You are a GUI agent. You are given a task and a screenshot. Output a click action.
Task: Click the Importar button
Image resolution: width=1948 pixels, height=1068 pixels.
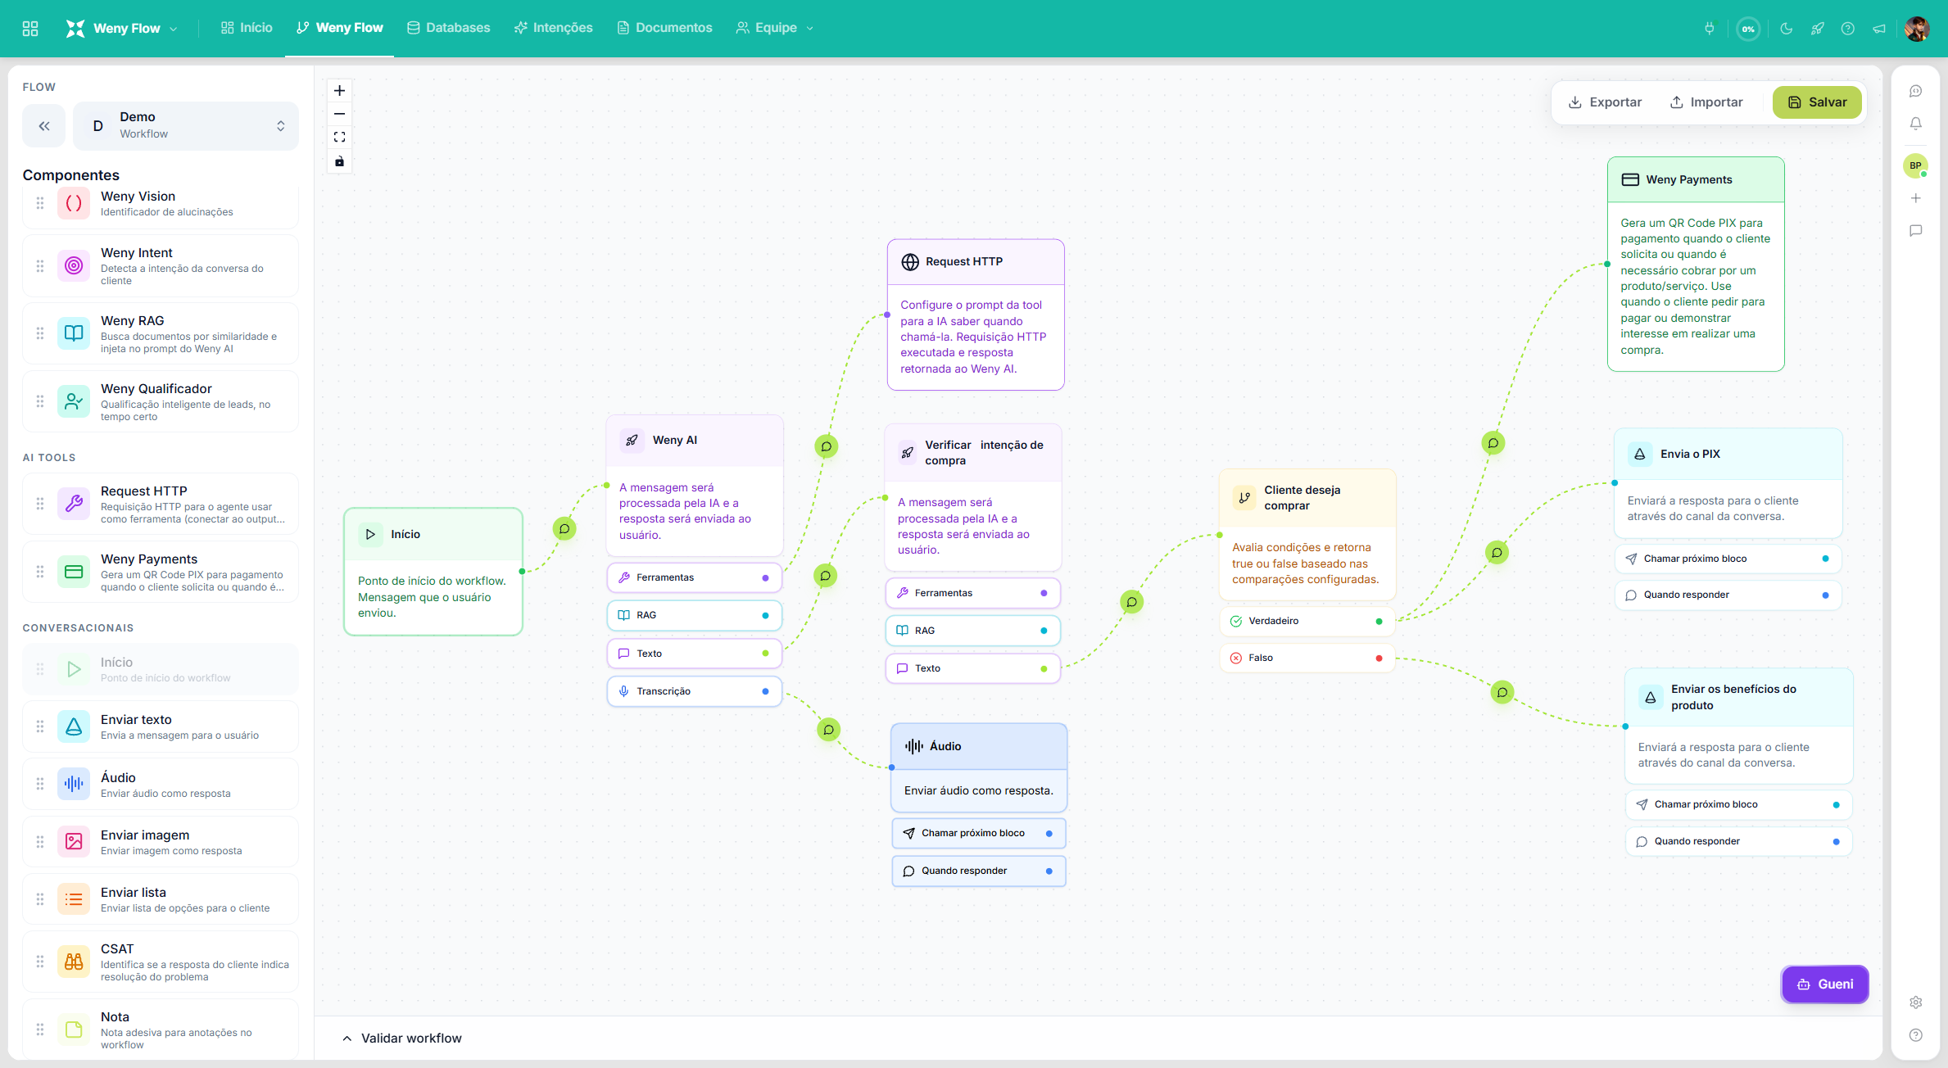coord(1706,102)
